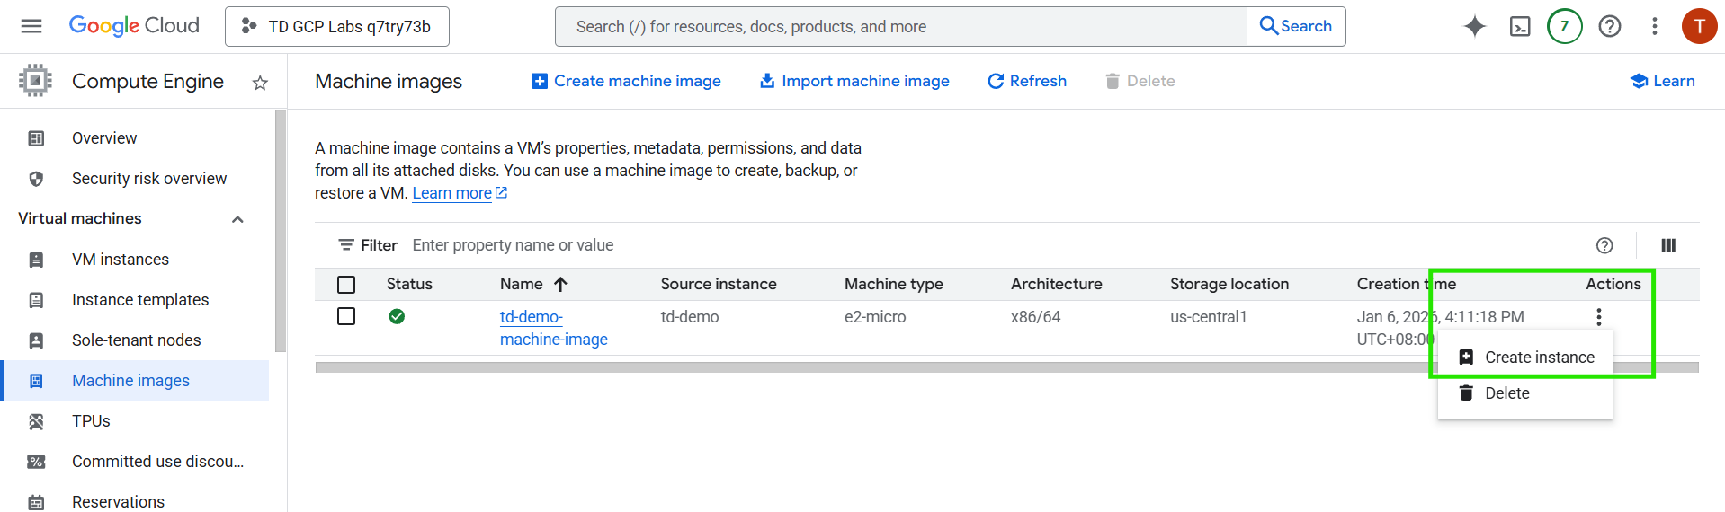The image size is (1725, 512).
Task: Choose Create instance from the actions menu
Action: [1538, 358]
